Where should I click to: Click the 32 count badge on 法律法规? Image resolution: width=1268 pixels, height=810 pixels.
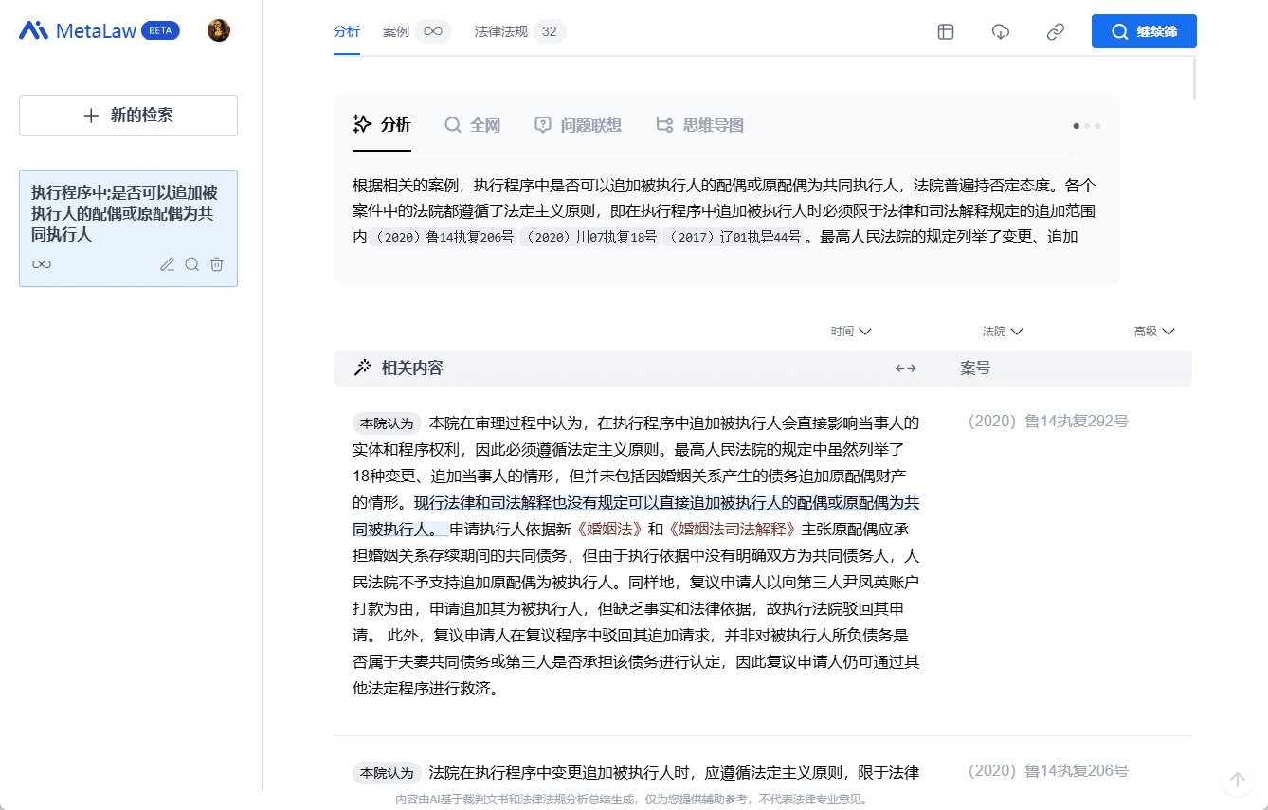[550, 31]
